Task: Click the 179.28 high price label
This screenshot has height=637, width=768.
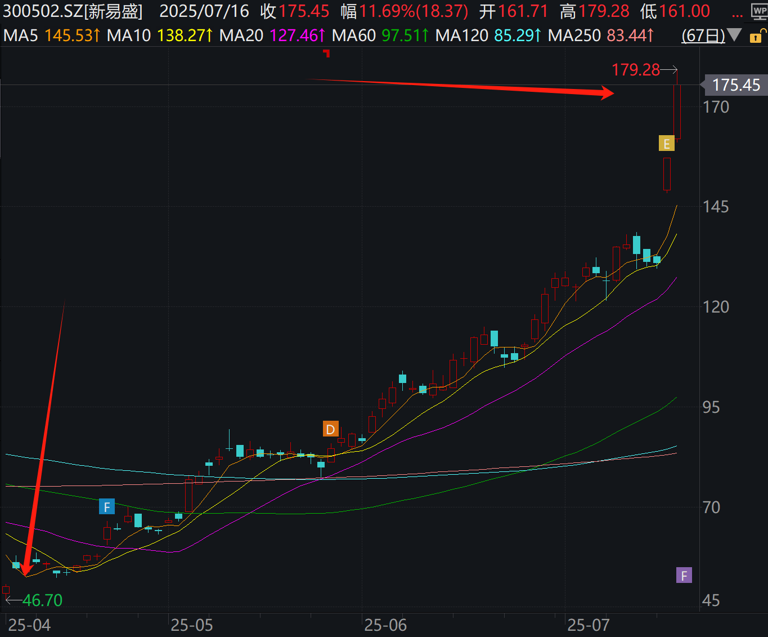Action: pyautogui.click(x=636, y=70)
